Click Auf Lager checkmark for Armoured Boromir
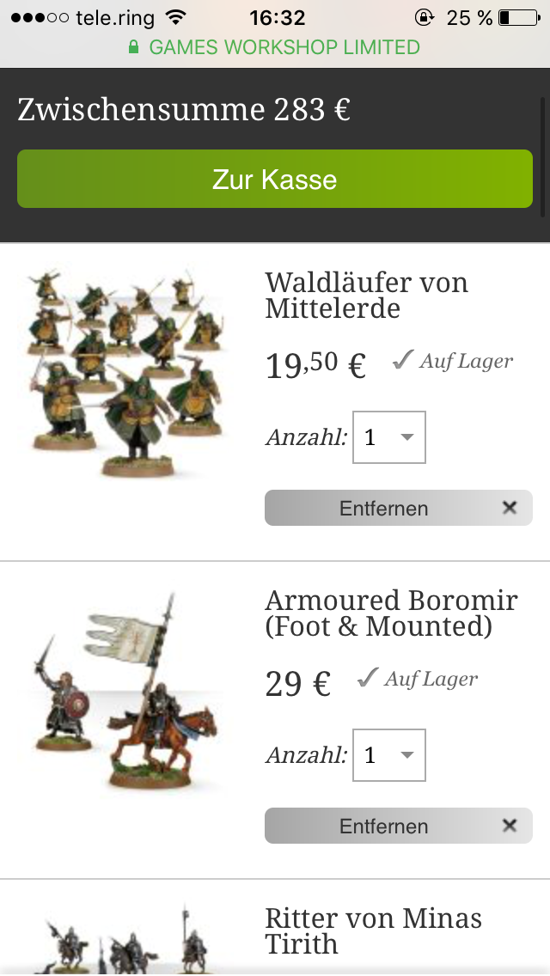The image size is (550, 976). [x=368, y=678]
